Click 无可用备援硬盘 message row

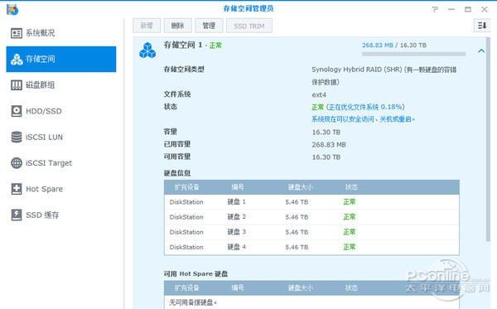pos(311,302)
